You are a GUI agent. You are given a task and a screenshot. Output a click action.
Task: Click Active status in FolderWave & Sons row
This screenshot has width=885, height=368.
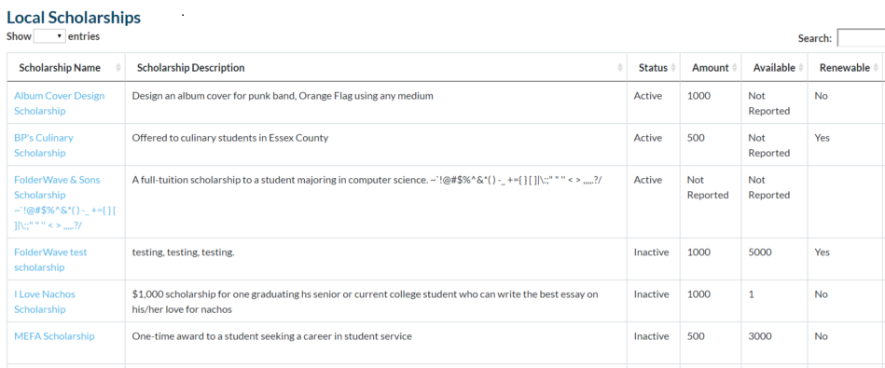(648, 180)
